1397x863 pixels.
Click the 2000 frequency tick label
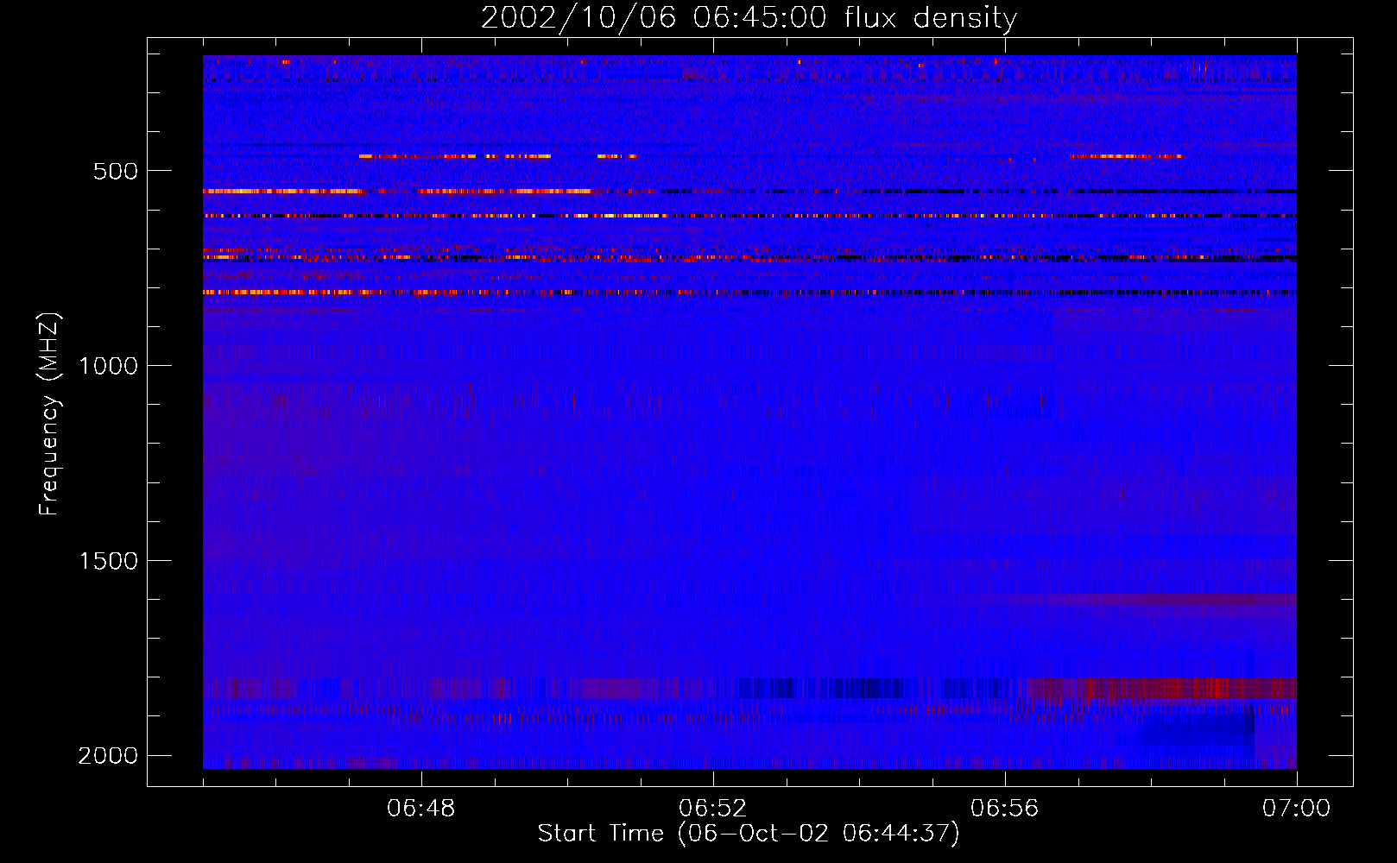pyautogui.click(x=108, y=756)
